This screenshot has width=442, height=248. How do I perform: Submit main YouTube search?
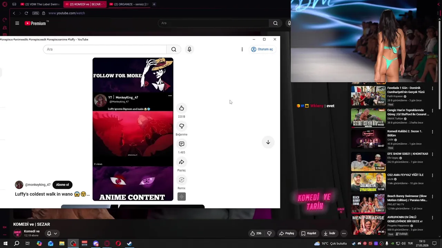(275, 23)
